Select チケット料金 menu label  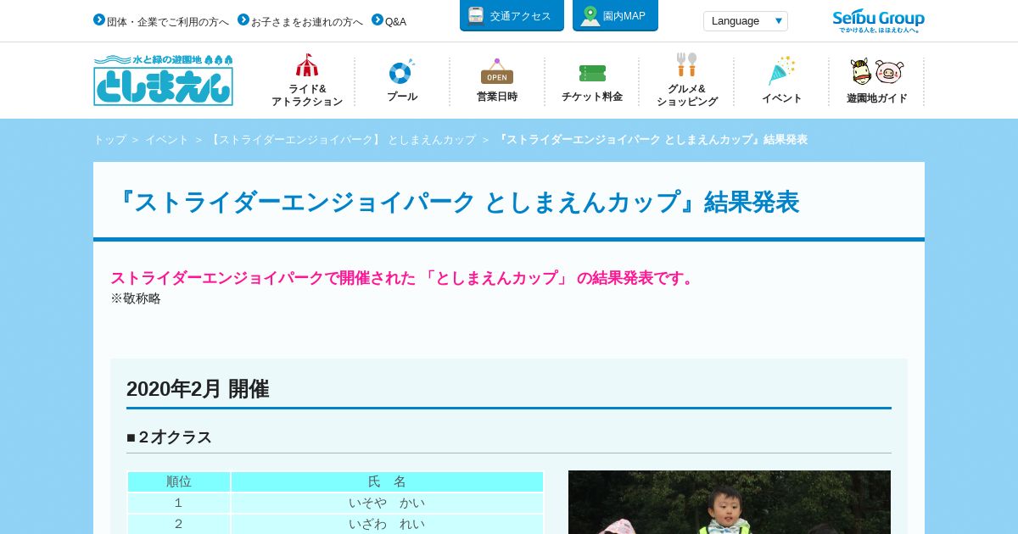pos(592,97)
